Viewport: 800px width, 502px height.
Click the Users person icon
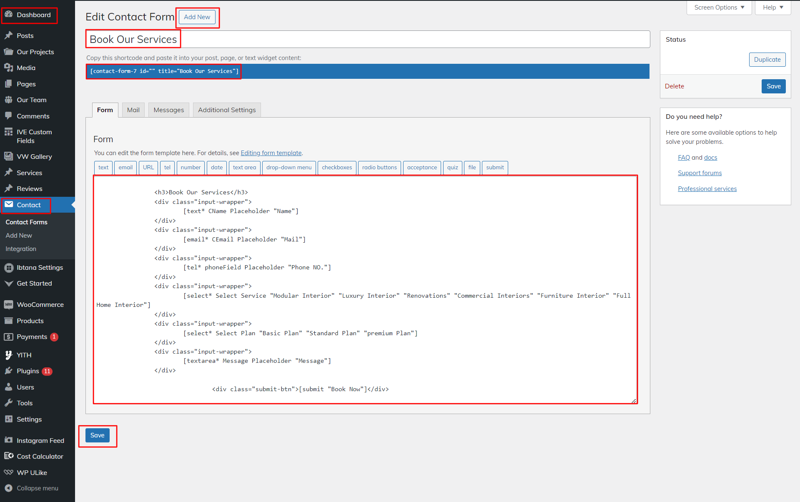[8, 387]
